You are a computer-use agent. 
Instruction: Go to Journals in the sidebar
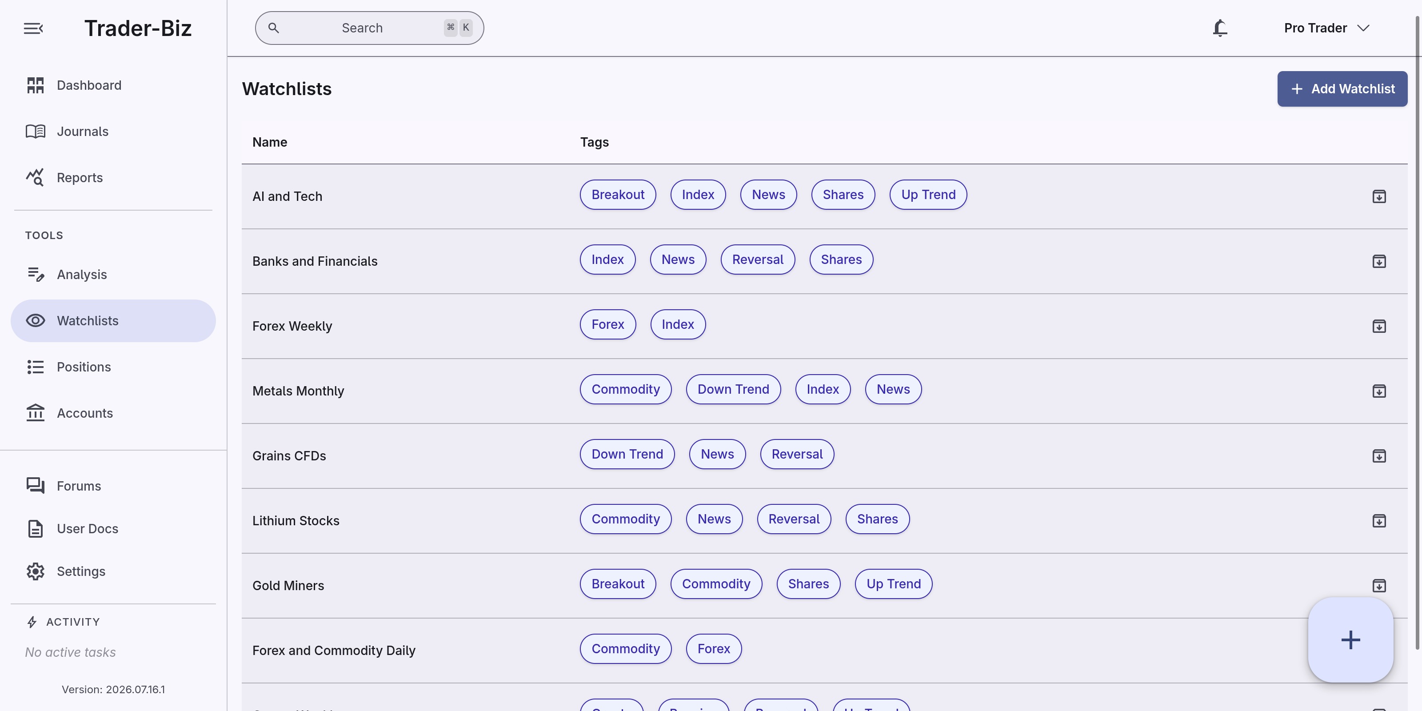113,132
